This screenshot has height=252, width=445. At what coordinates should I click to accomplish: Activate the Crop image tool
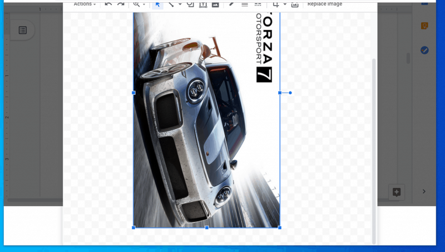click(x=276, y=4)
